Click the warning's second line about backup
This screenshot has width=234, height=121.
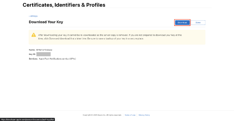point(91,39)
